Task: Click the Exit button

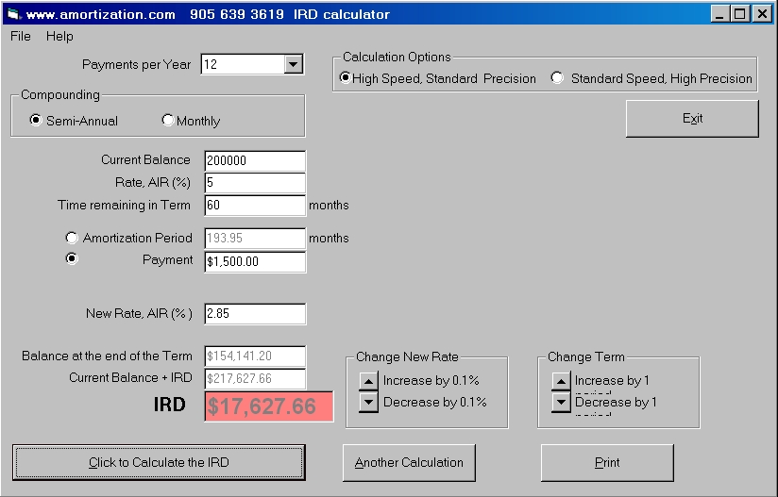Action: coord(692,119)
